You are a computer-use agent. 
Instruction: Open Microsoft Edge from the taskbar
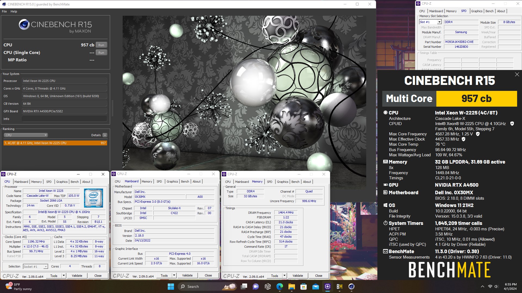click(x=280, y=286)
